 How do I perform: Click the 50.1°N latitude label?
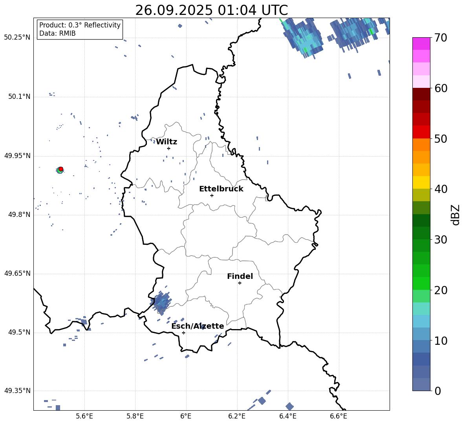pos(19,96)
